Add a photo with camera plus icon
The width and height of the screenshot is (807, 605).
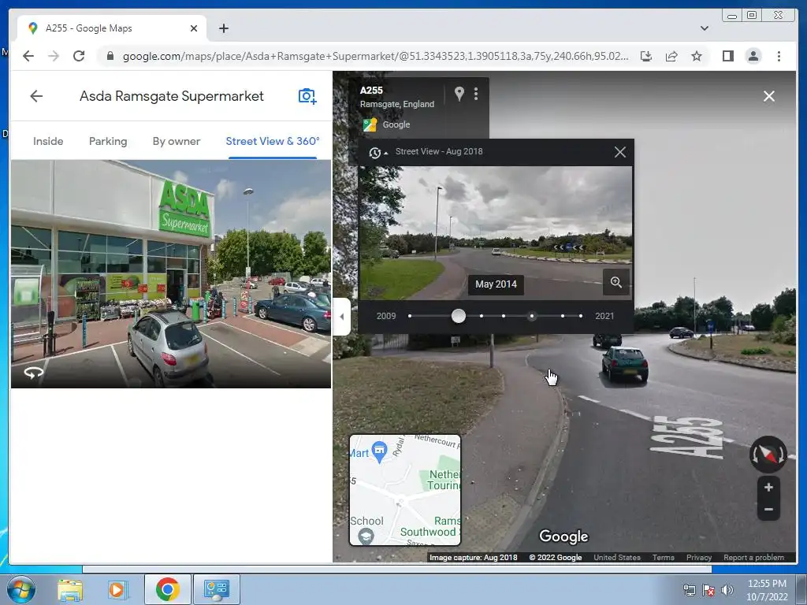coord(307,96)
